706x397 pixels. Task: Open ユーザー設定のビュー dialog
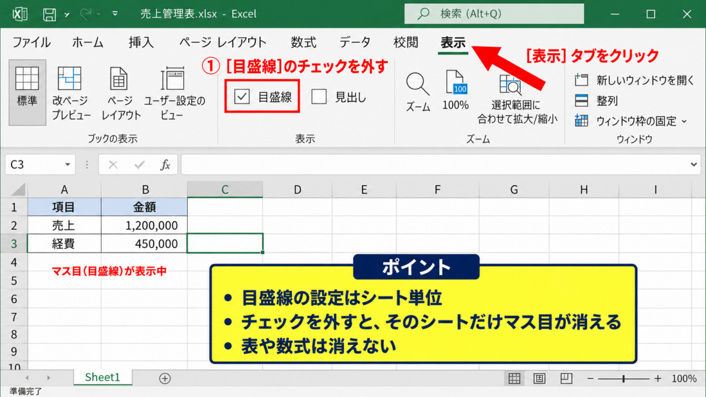click(174, 92)
